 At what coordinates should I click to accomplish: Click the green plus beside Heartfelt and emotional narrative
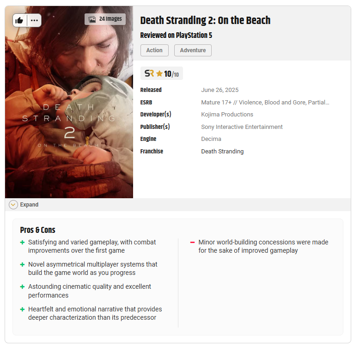click(22, 309)
